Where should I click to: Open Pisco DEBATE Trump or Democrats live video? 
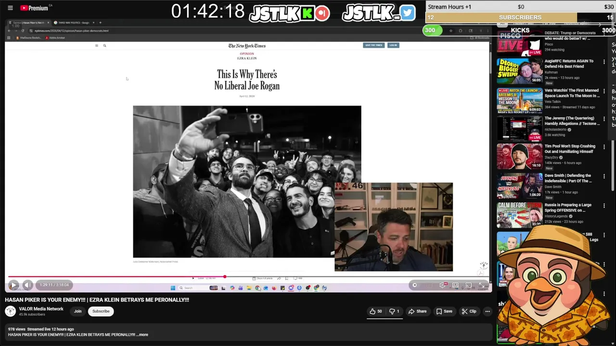[x=519, y=42]
